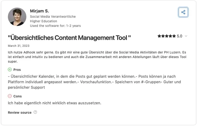
Task: Click the Review source label
Action: coord(20,112)
